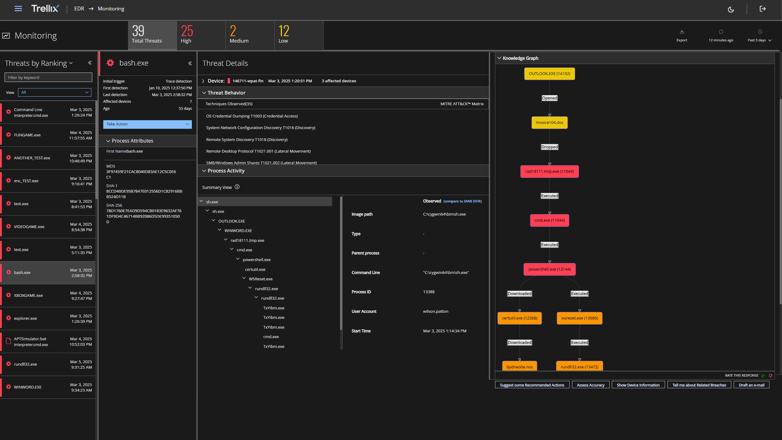Image resolution: width=782 pixels, height=440 pixels.
Task: Click gear icon for VIDEOGAME.exe threat
Action: (8, 226)
